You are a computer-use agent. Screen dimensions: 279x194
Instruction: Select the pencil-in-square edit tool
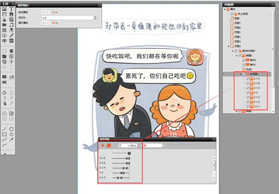[x=12, y=114]
